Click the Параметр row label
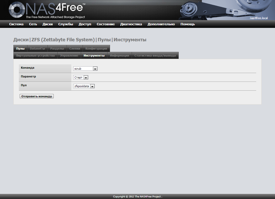This screenshot has width=275, height=199. point(28,76)
